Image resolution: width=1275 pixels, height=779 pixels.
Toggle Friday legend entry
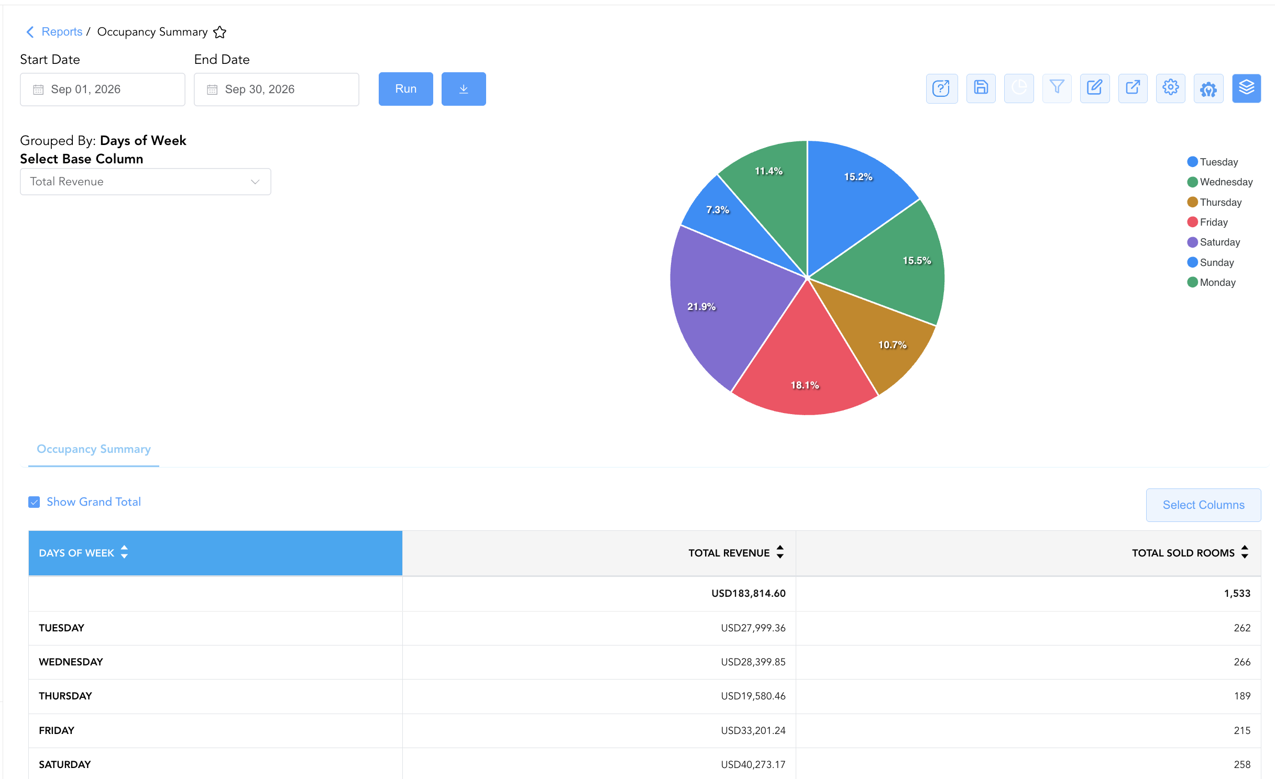point(1207,222)
